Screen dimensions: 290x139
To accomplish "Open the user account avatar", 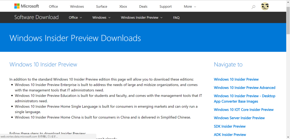I will click(265, 6).
